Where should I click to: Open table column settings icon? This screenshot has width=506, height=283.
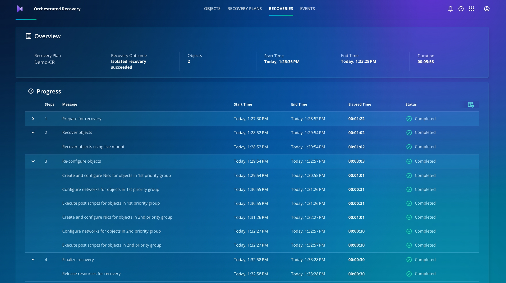(471, 105)
